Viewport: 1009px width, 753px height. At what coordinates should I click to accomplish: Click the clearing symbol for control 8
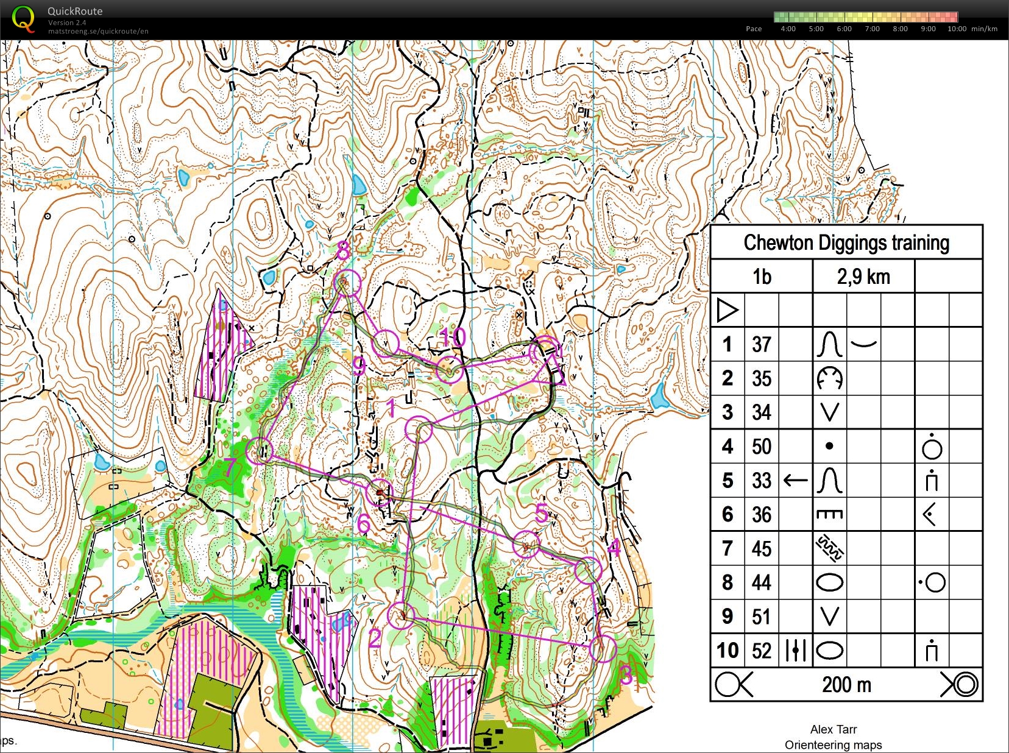830,582
